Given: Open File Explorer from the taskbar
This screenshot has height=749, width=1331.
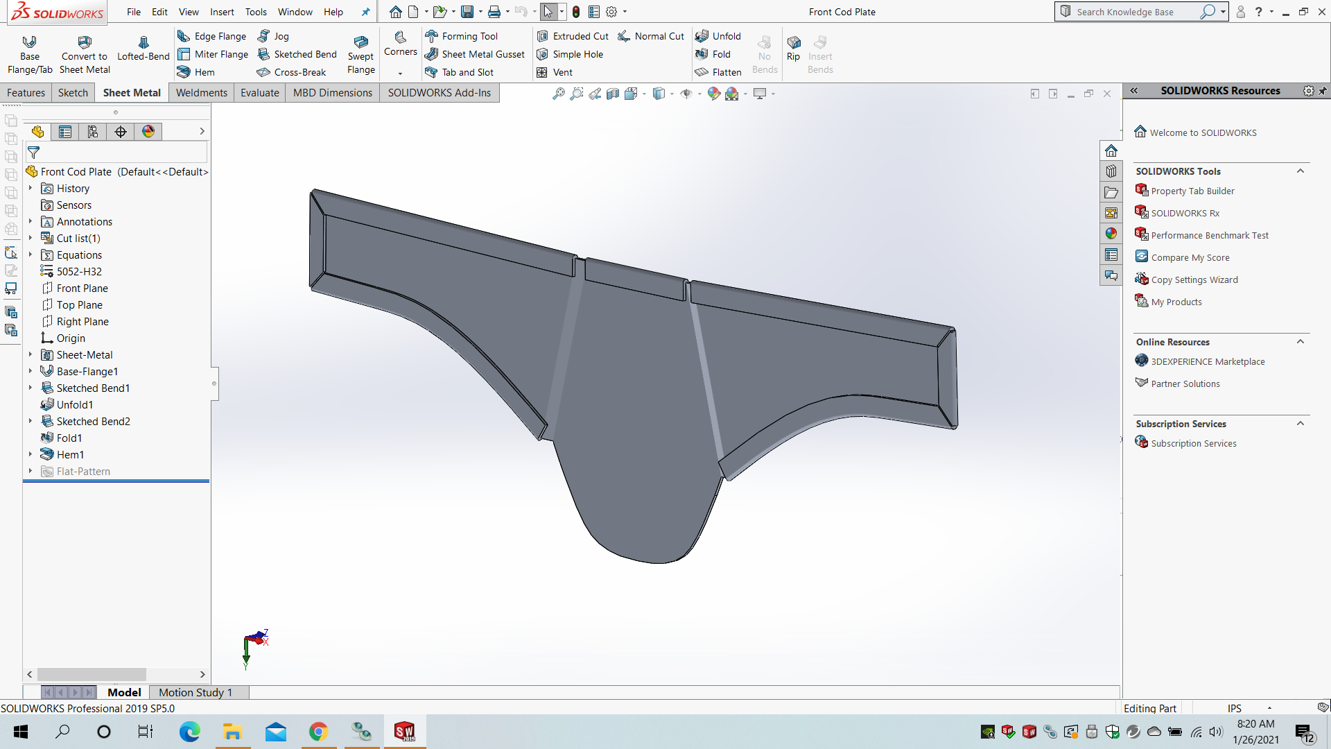Looking at the screenshot, I should tap(232, 732).
